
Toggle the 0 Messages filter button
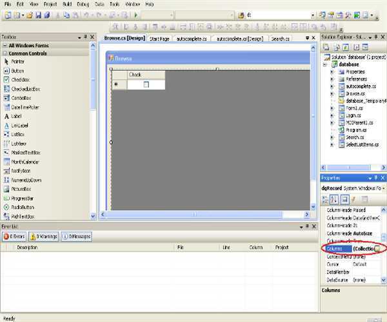(x=76, y=236)
